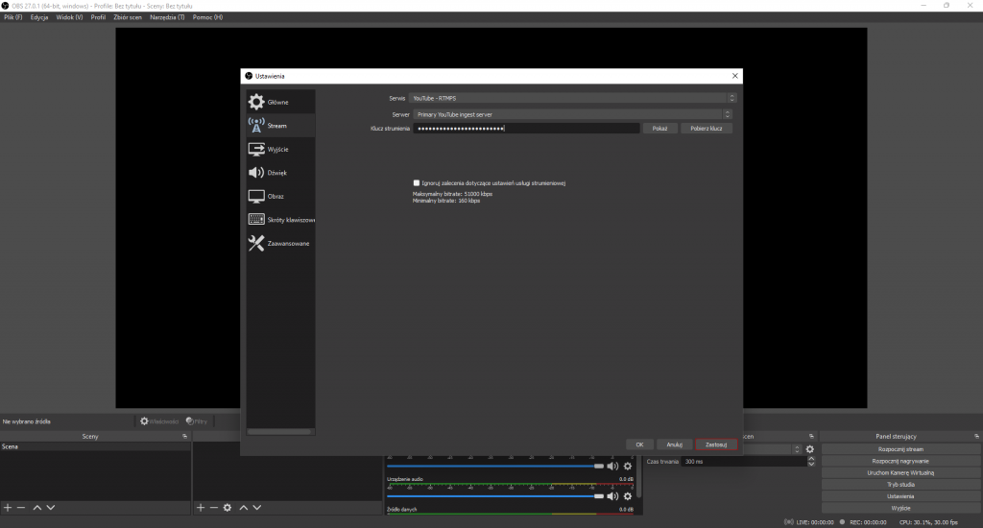This screenshot has height=528, width=983.
Task: Click the gear icon for Urządzenie audio
Action: (628, 496)
